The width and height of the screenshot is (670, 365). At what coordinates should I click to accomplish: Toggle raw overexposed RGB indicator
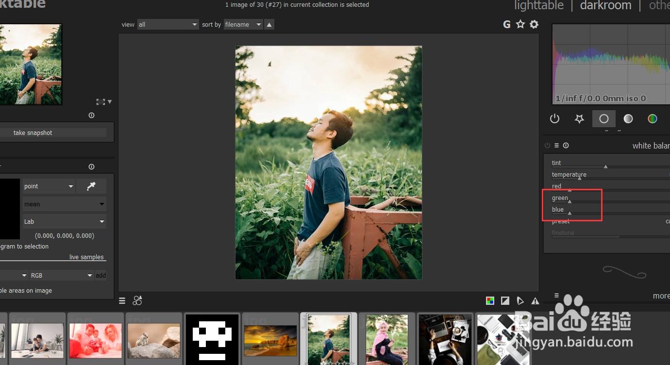pyautogui.click(x=490, y=301)
